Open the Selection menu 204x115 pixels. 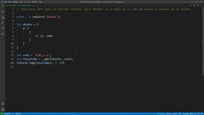coord(15,2)
